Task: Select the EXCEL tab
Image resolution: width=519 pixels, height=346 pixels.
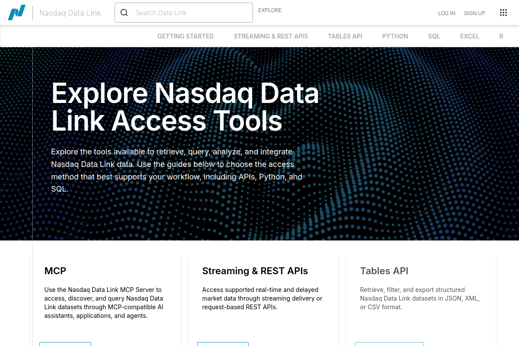Action: [x=470, y=36]
